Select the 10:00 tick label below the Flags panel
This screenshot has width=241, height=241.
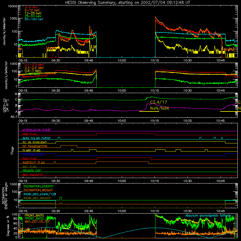[x=122, y=181]
